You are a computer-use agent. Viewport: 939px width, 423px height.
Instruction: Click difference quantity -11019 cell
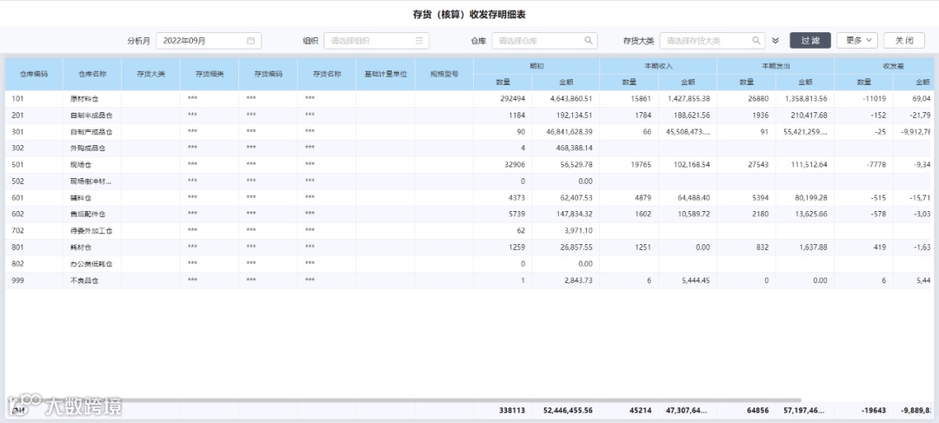[863, 99]
